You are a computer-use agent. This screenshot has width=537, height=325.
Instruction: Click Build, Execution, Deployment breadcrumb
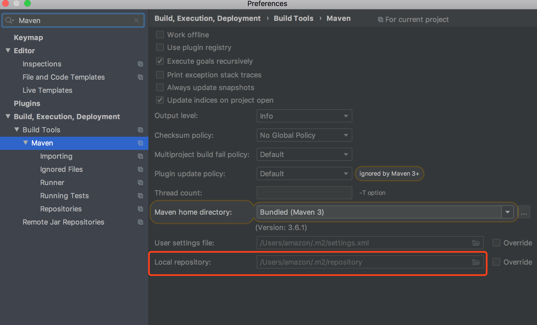(207, 18)
